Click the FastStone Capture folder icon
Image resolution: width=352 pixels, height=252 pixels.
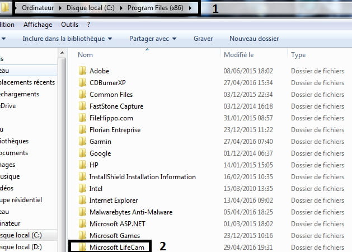[x=82, y=106]
